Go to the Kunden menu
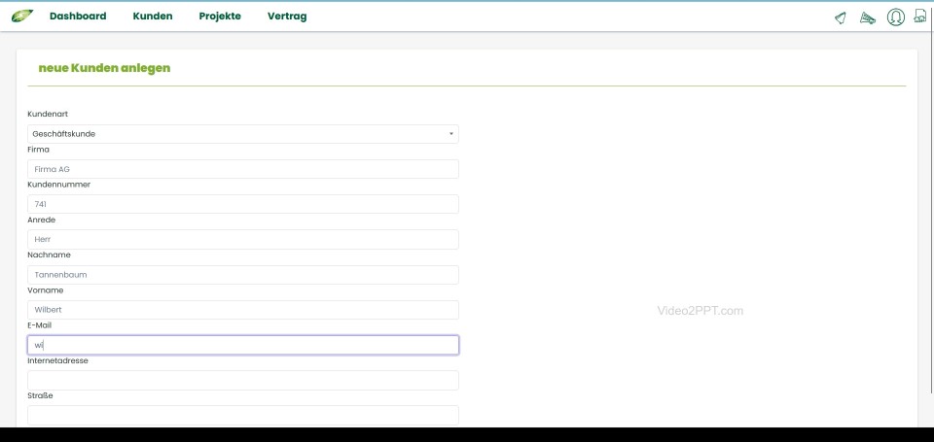 pyautogui.click(x=153, y=17)
